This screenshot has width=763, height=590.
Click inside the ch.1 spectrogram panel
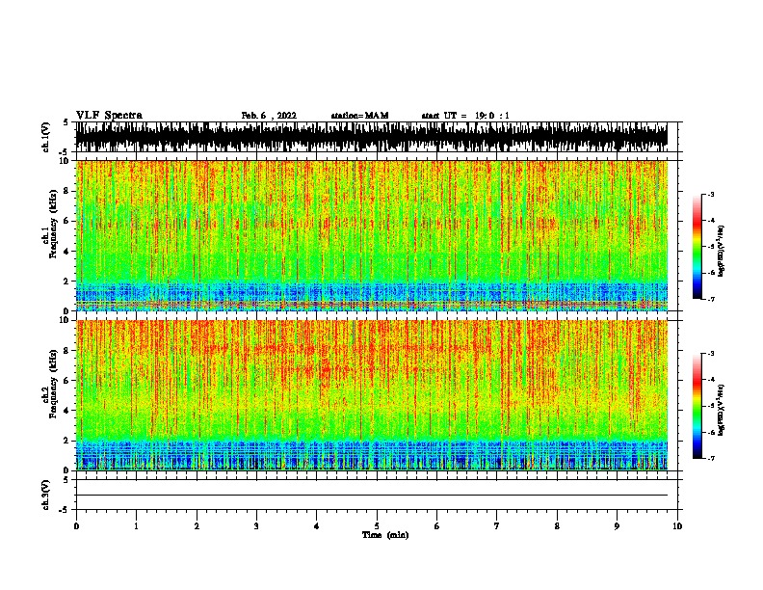372,235
